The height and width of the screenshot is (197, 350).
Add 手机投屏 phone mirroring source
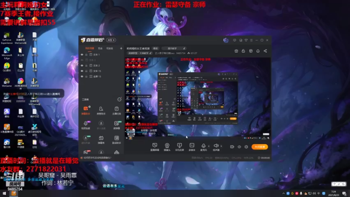(179, 147)
